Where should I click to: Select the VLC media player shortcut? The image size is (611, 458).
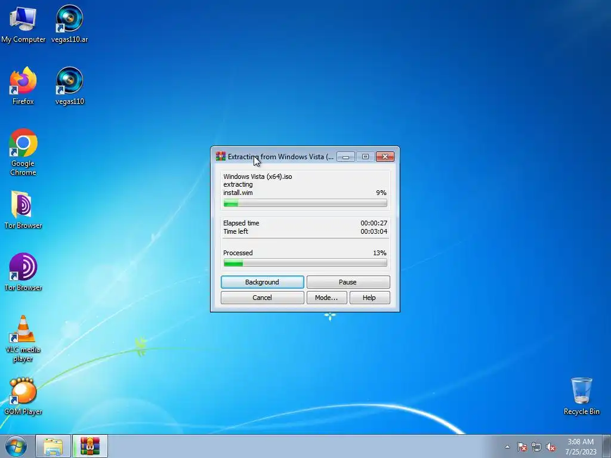pyautogui.click(x=23, y=339)
